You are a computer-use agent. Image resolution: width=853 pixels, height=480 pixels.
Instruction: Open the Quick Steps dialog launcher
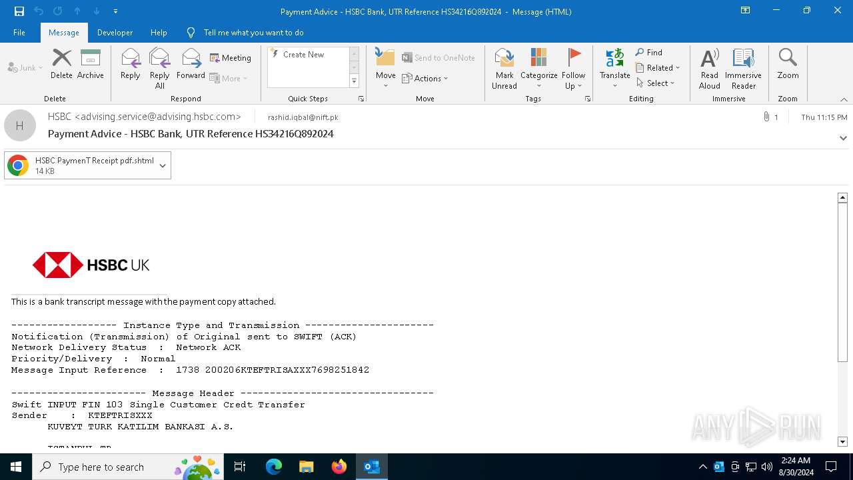click(361, 99)
